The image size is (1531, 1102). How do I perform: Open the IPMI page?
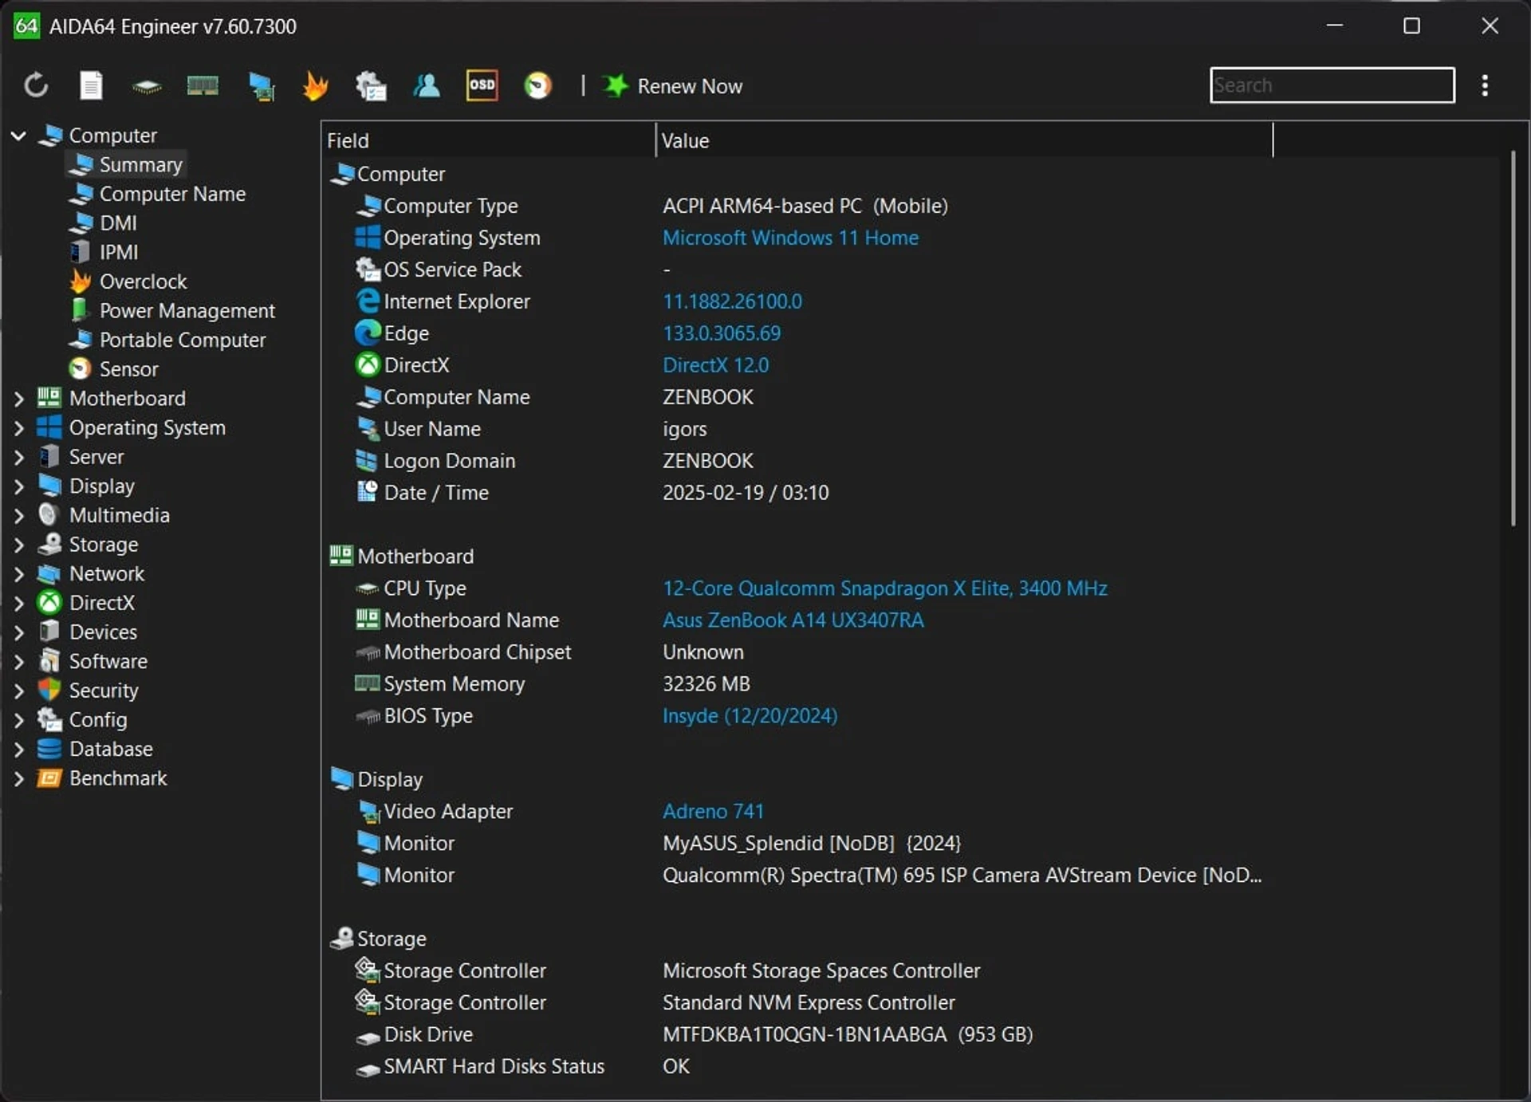pos(119,252)
